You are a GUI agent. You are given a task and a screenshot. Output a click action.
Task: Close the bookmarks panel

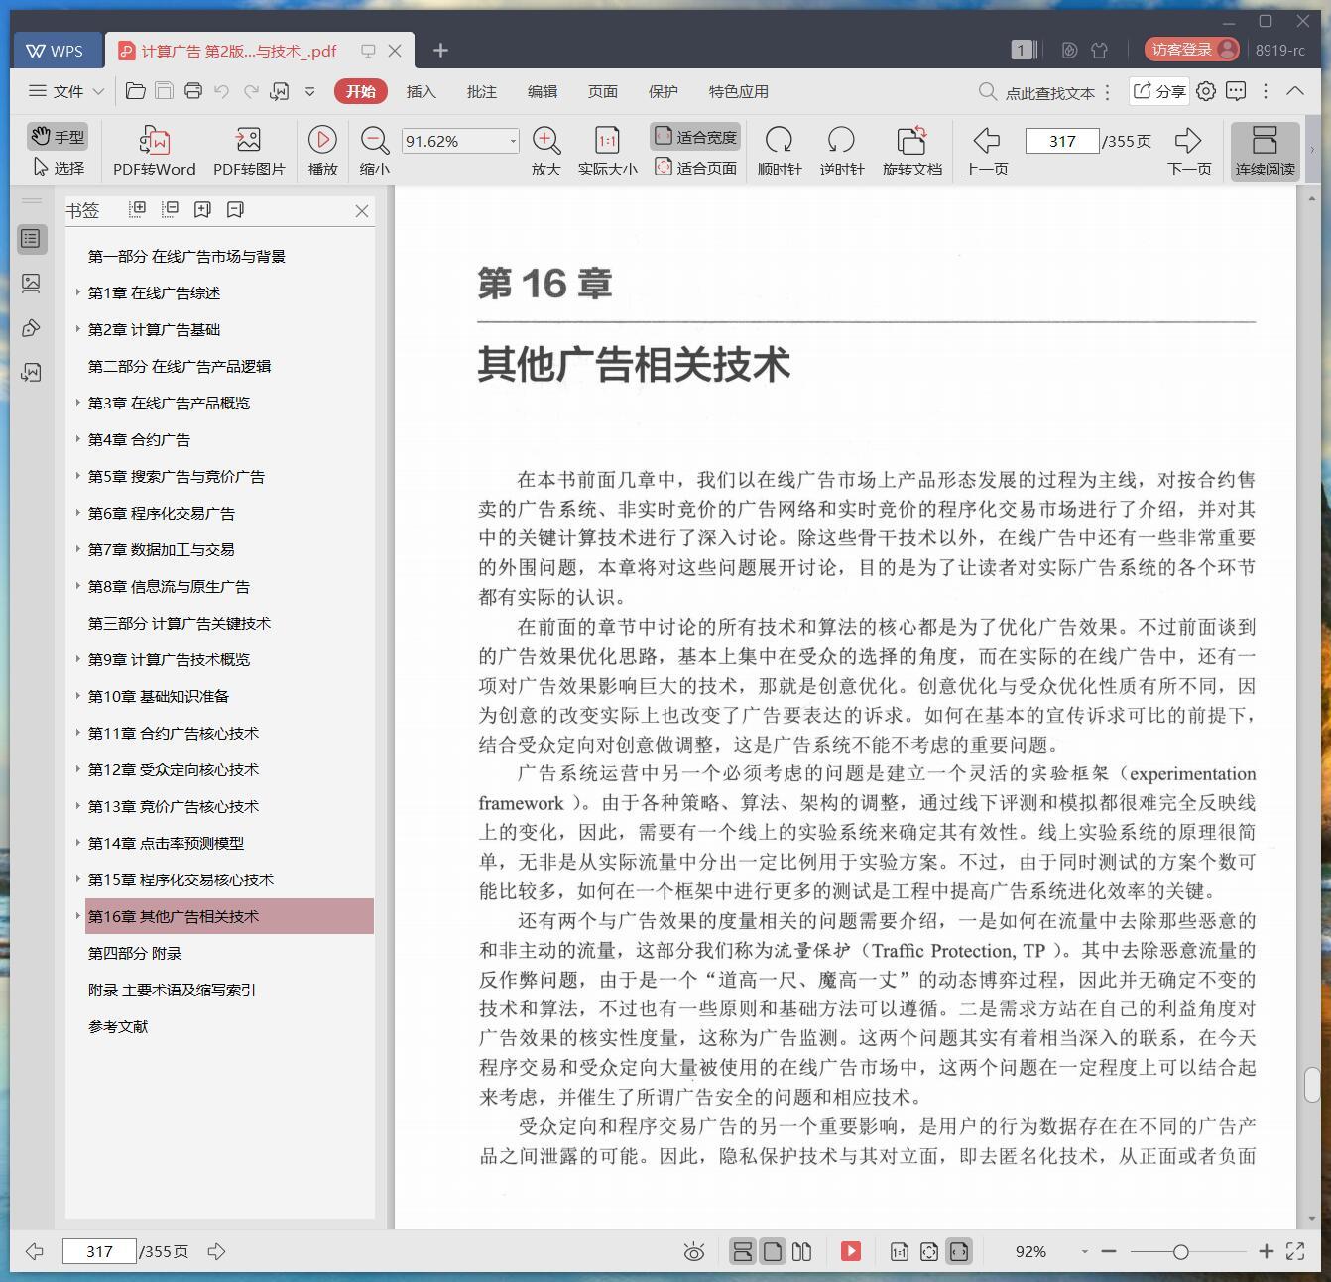click(362, 210)
